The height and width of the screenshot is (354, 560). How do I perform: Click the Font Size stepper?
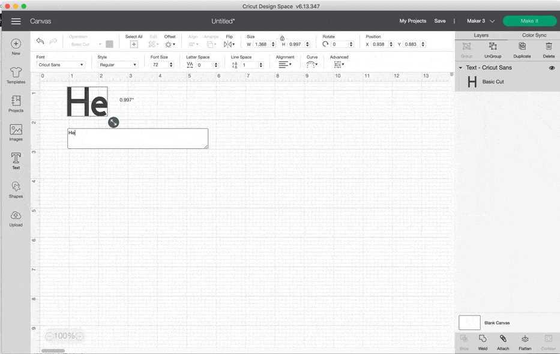[171, 65]
